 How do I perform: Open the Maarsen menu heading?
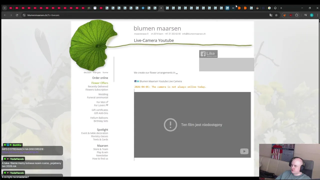pos(102,146)
